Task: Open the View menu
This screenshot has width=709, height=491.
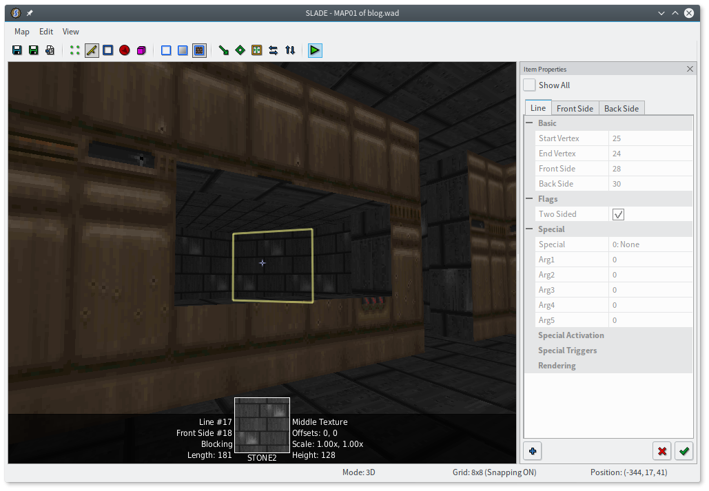Action: tap(70, 32)
